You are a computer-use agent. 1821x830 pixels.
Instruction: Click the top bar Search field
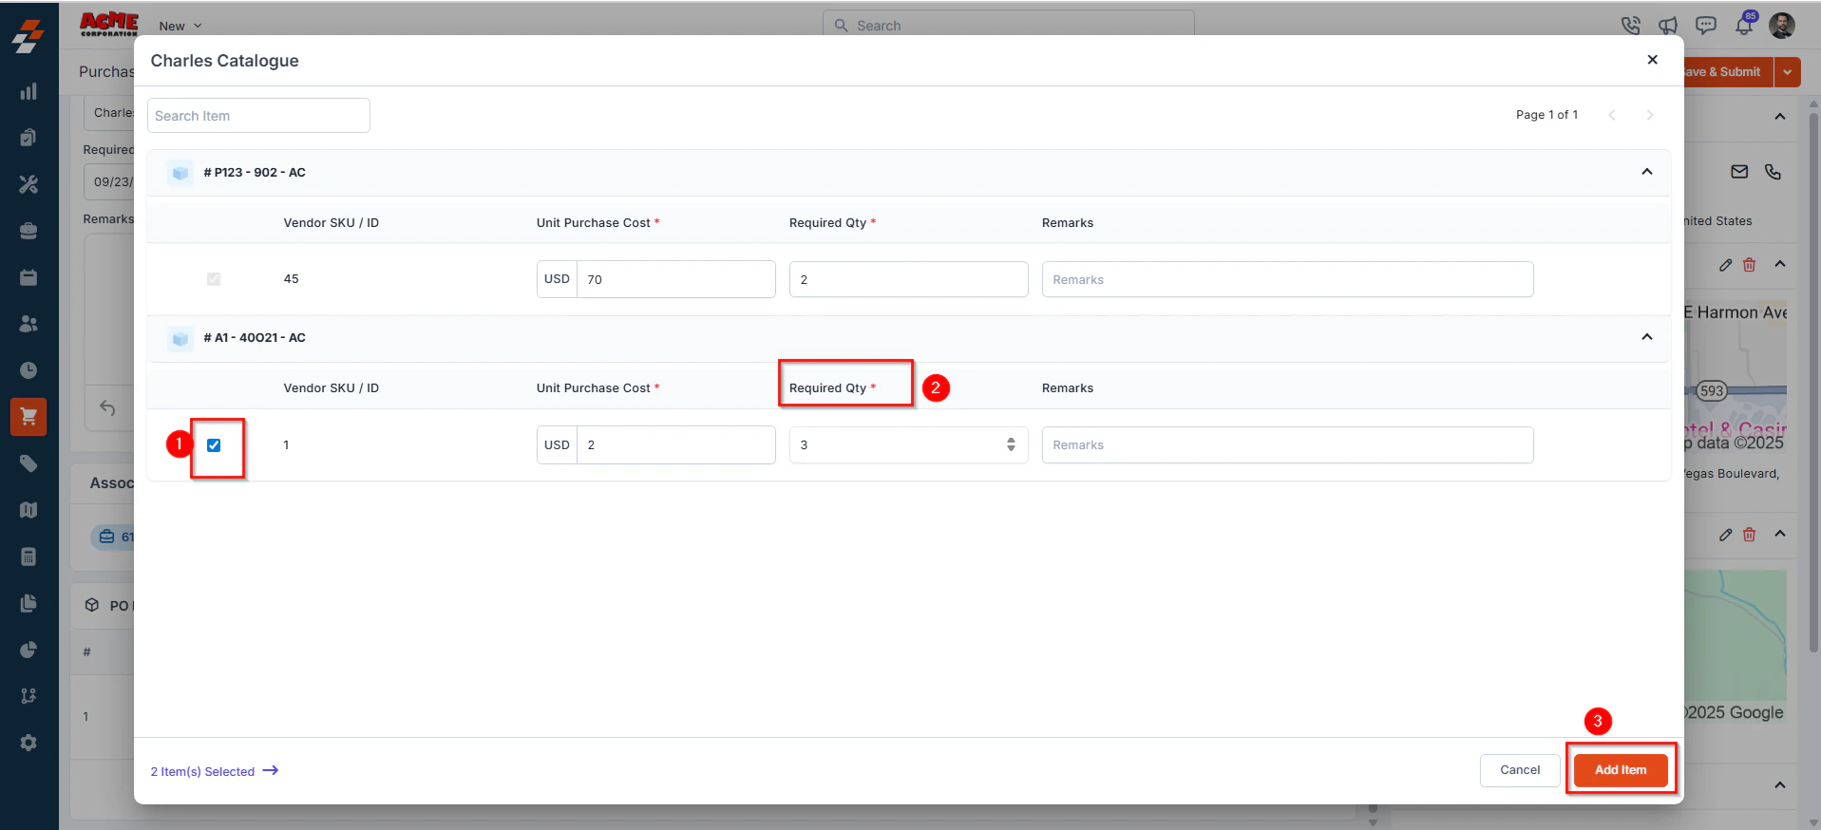pyautogui.click(x=1009, y=26)
